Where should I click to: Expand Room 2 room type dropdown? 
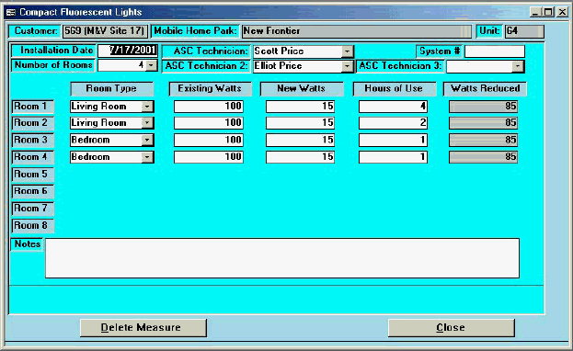pos(147,123)
